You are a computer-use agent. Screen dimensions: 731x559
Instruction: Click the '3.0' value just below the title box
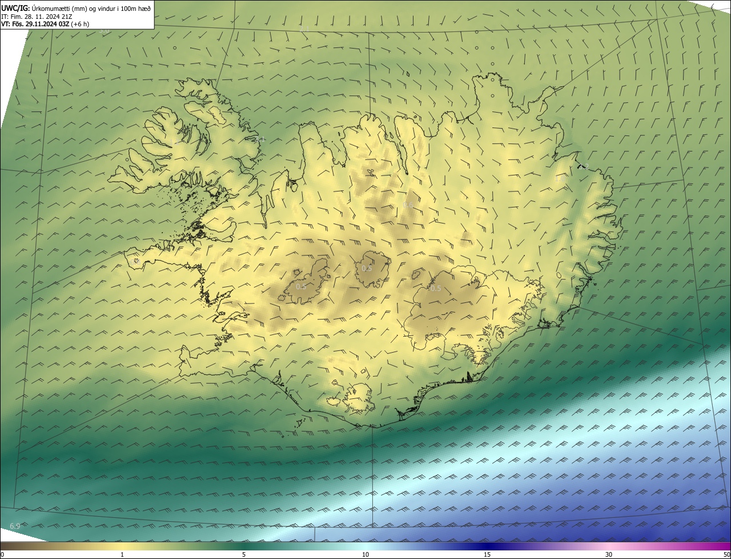pos(104,30)
